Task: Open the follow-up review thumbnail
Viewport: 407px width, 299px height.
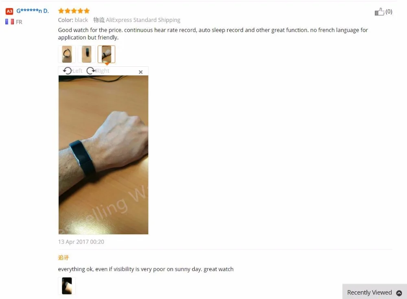Action: 67,286
